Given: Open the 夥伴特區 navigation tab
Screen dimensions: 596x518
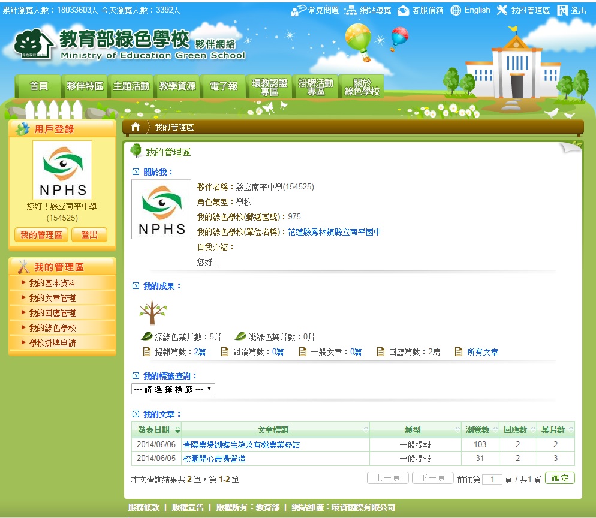Looking at the screenshot, I should (85, 86).
